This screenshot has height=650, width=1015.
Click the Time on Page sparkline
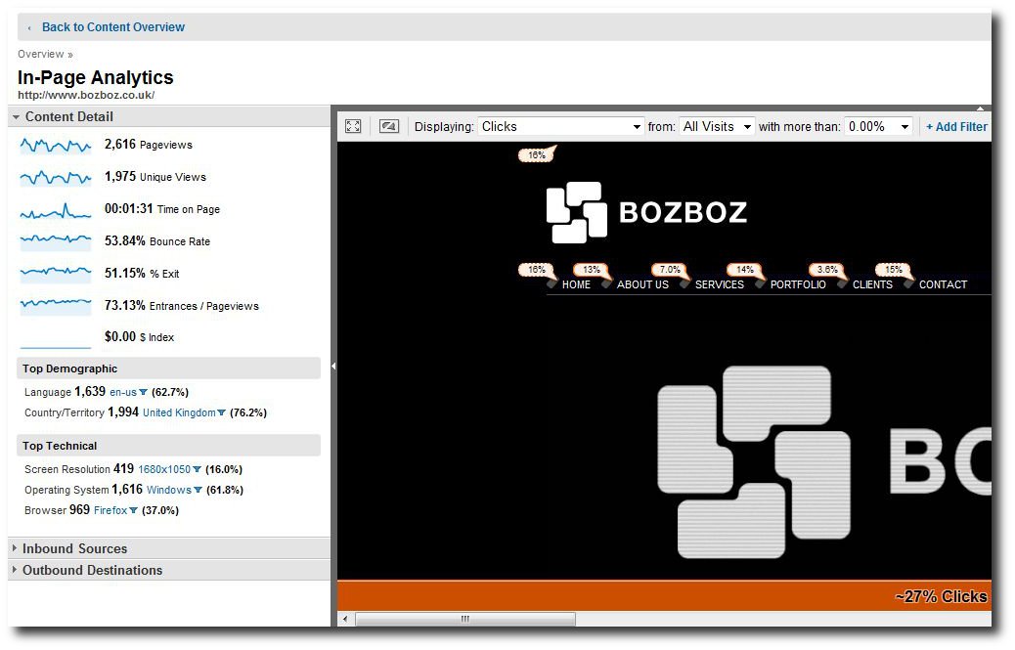56,209
